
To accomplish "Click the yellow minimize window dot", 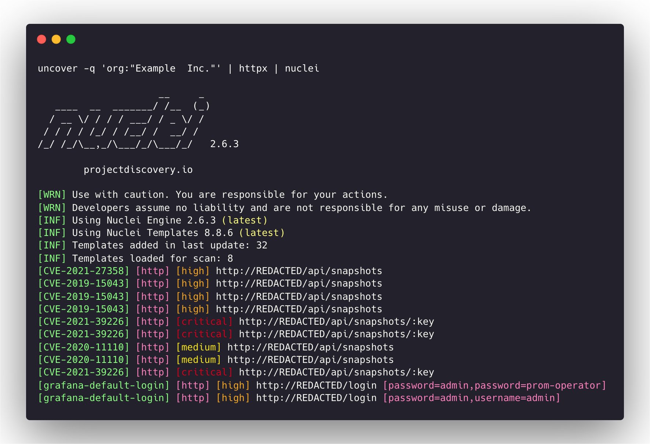I will point(57,39).
